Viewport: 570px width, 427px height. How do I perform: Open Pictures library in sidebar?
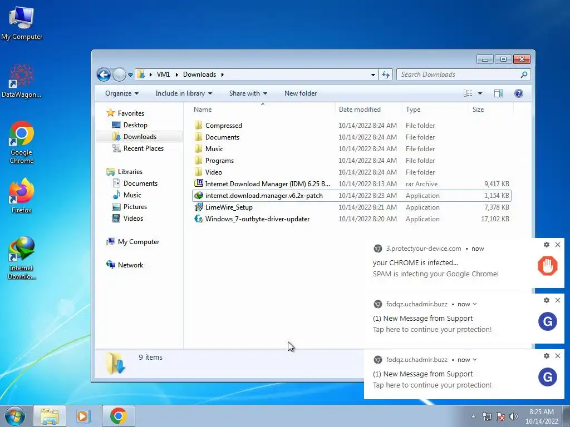[x=135, y=207]
